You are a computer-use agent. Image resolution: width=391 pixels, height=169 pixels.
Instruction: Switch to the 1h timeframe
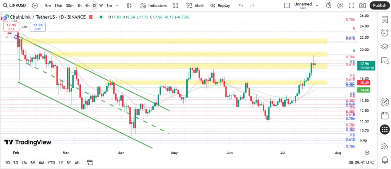pyautogui.click(x=79, y=5)
